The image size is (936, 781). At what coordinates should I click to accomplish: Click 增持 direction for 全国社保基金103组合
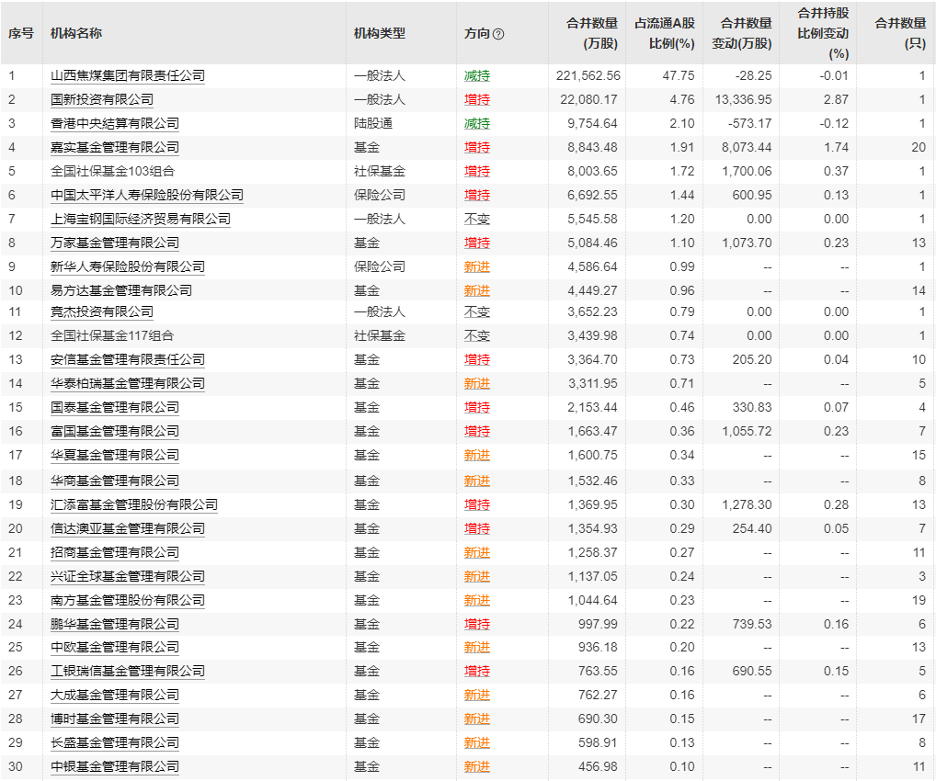[477, 171]
